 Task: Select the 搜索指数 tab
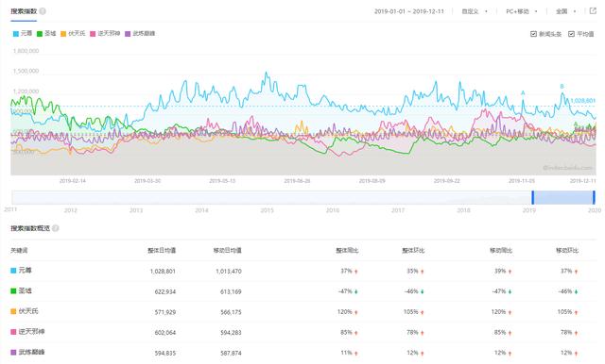[24, 11]
